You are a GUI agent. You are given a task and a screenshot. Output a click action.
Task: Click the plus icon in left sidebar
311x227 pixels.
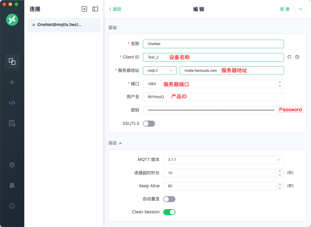(x=12, y=82)
